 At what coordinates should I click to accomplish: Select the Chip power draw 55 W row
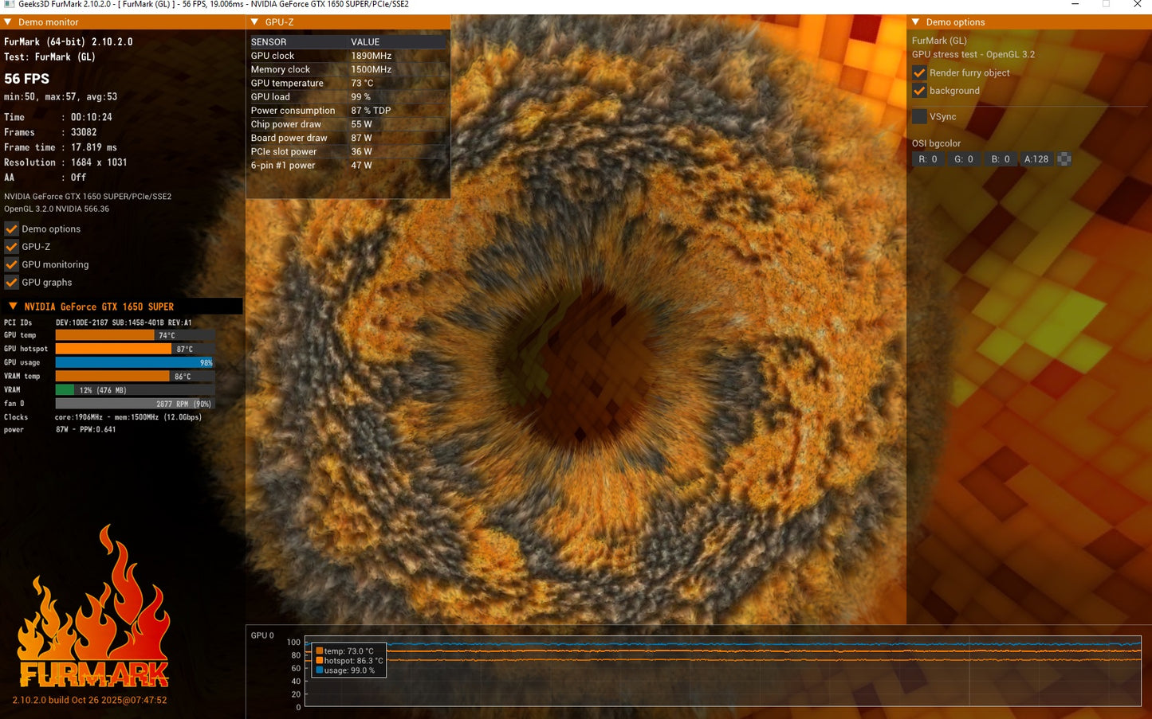[x=348, y=124]
